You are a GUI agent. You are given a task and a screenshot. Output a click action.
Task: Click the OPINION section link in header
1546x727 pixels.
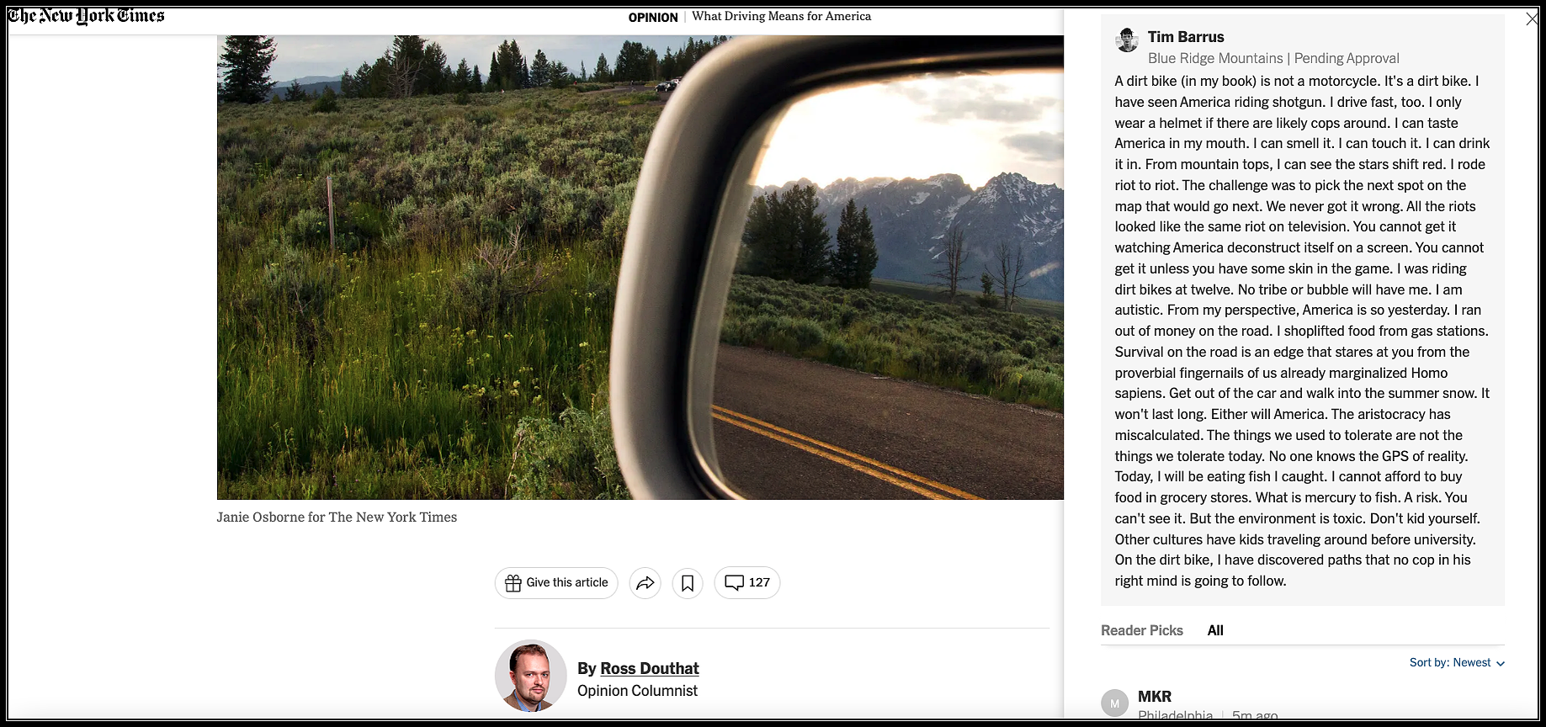653,17
